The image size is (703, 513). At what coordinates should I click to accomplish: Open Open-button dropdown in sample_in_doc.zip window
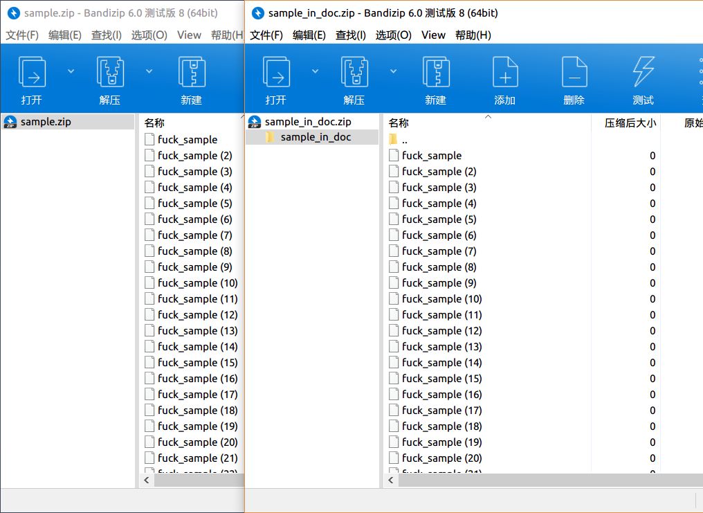(x=316, y=71)
